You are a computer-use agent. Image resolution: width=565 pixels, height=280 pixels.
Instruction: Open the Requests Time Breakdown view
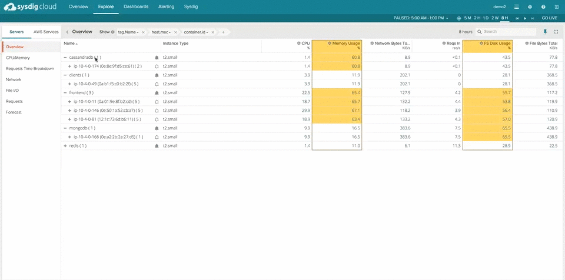tap(30, 68)
